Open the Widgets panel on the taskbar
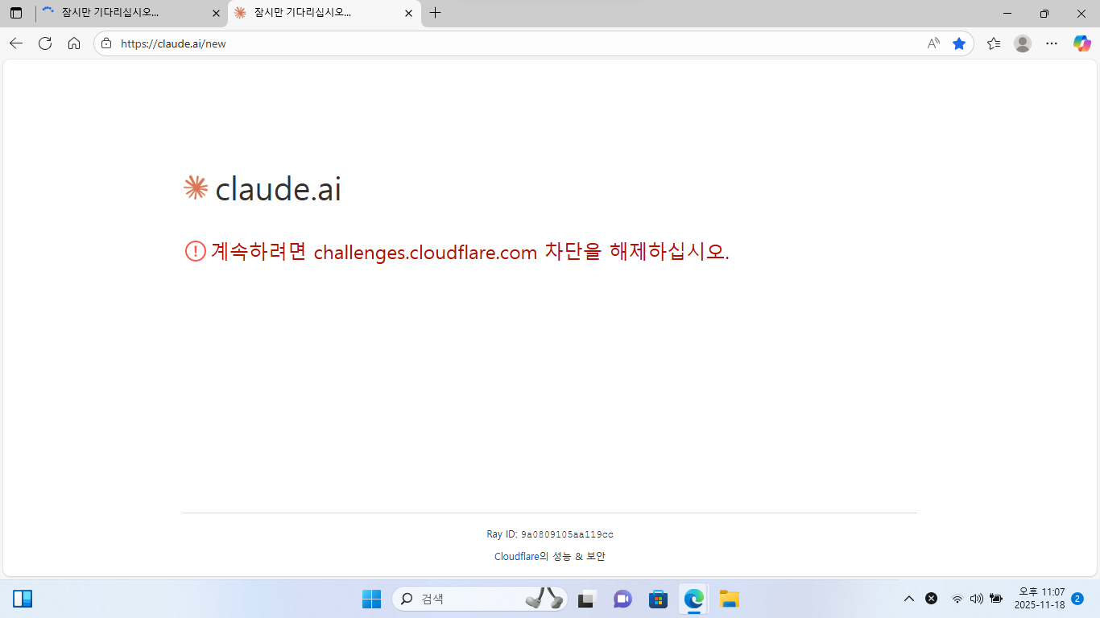The image size is (1100, 618). click(23, 599)
